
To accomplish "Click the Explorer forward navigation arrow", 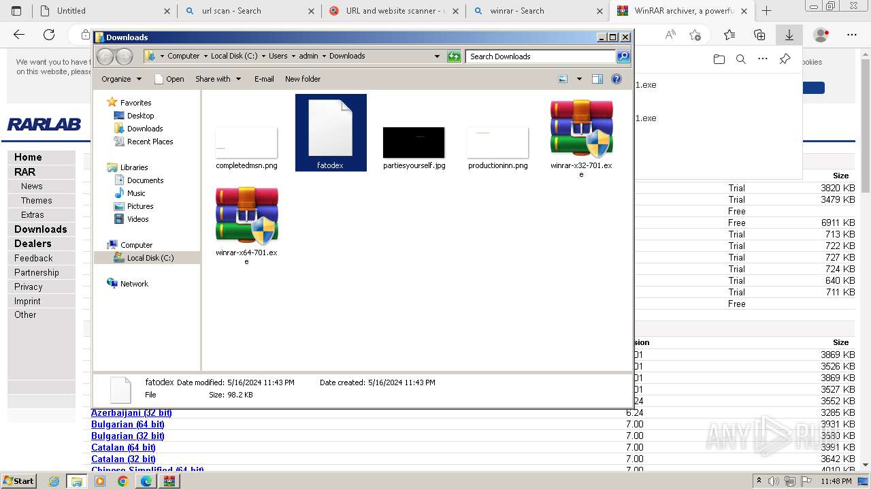I will tap(124, 56).
